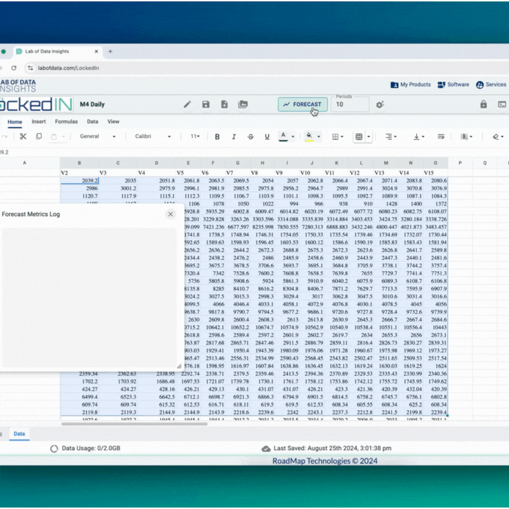Open the file library folders icon

coord(243,104)
